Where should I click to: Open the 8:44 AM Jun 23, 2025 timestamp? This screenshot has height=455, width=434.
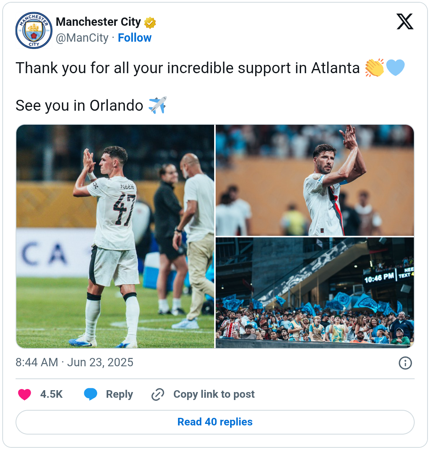(x=74, y=362)
